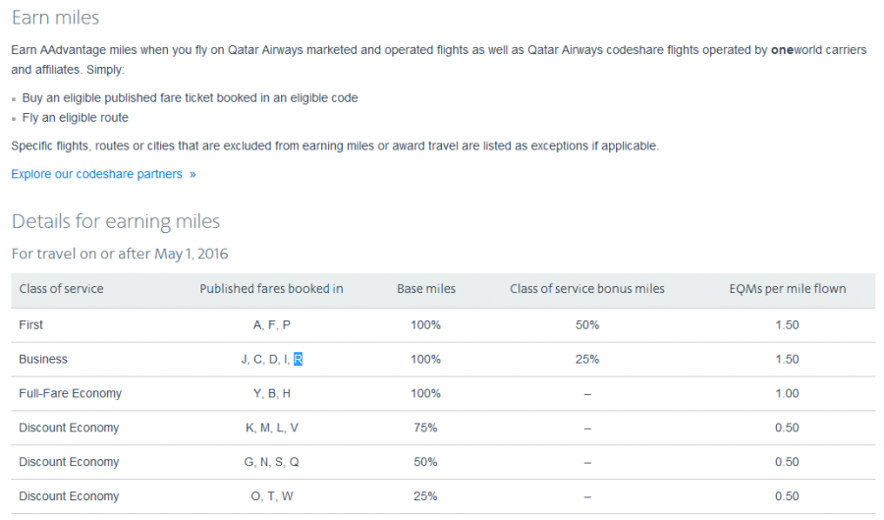Click the K, M, L, V fare codes cell
This screenshot has height=520, width=884.
pyautogui.click(x=272, y=428)
